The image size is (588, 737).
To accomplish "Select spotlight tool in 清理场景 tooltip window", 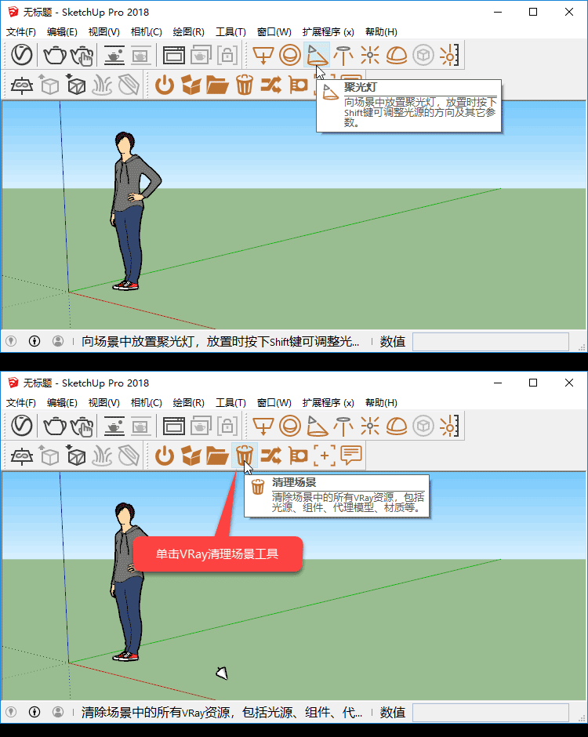I will coord(317,426).
